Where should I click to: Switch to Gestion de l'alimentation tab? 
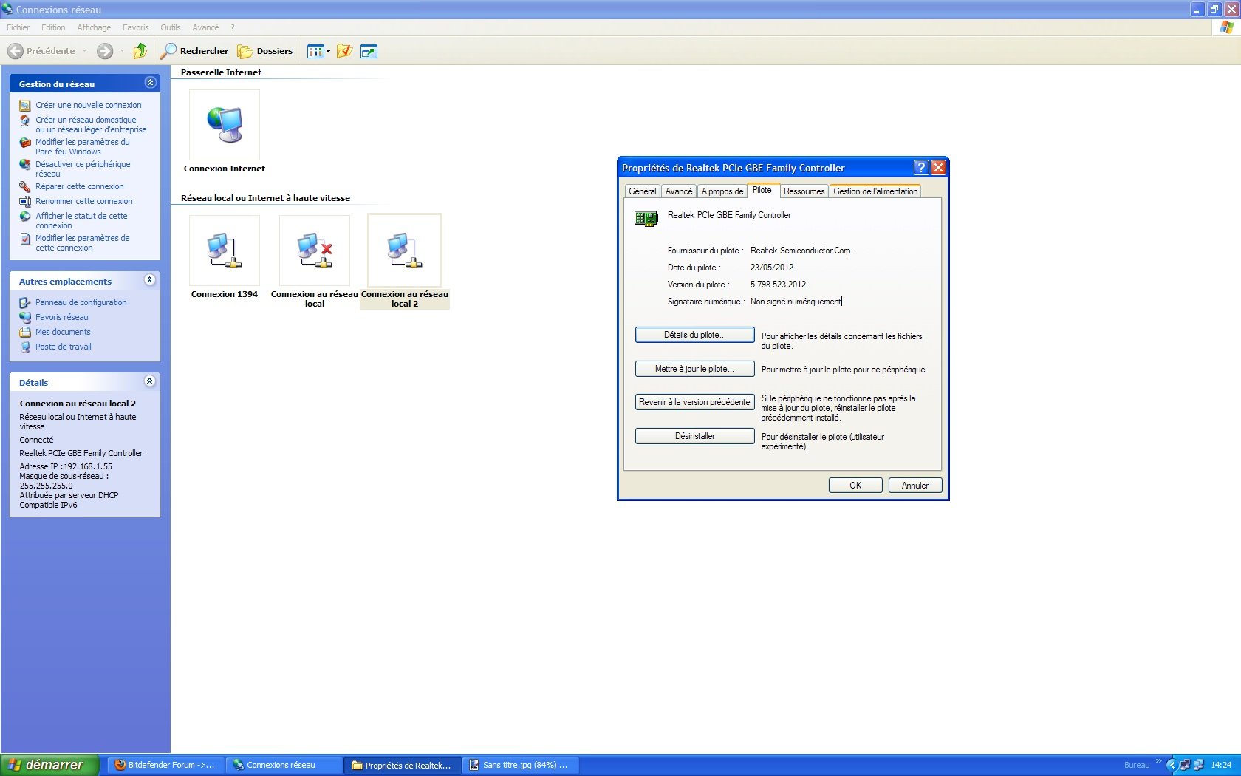875,191
